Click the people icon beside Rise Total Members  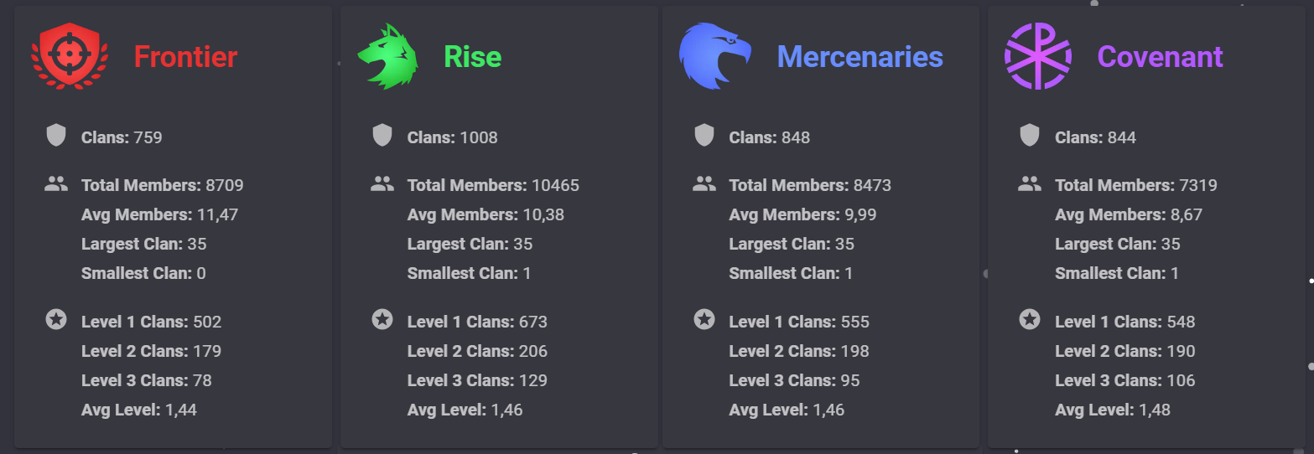pyautogui.click(x=382, y=183)
